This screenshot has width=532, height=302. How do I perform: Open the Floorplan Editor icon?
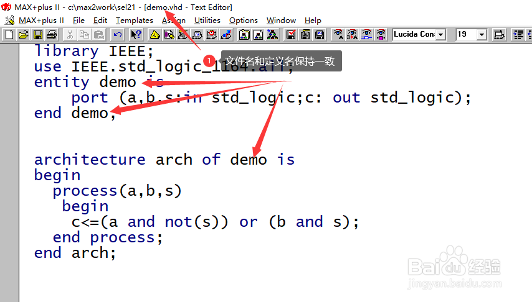(169, 35)
